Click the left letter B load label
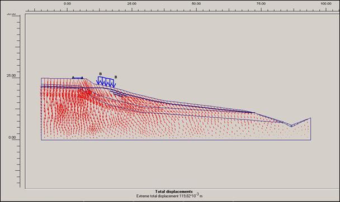 point(101,74)
